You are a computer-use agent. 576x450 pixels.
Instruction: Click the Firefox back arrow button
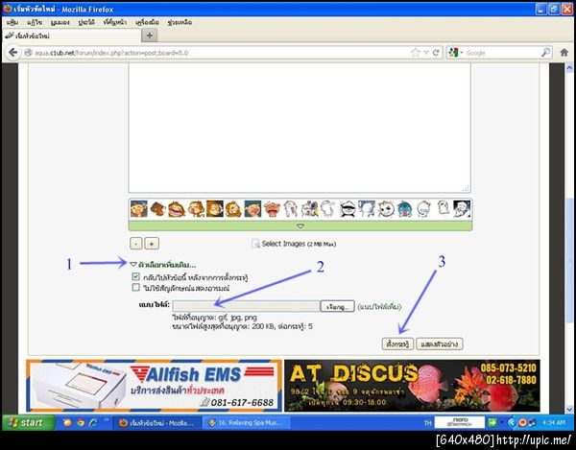pos(12,53)
